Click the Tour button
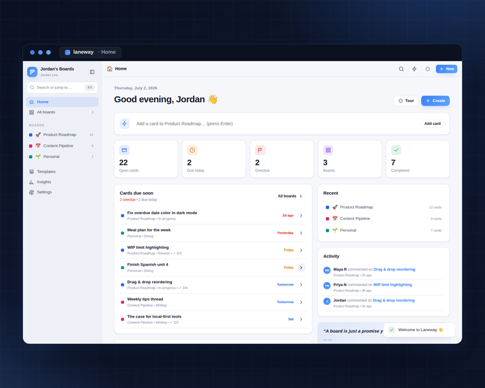Screen dimensions: 485x388 406,101
